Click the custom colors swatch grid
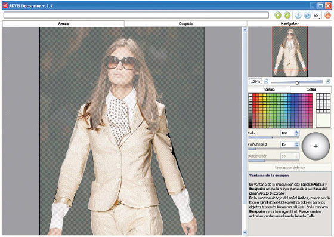Image resolution: width=334 pixels, height=237 pixels. click(323, 103)
